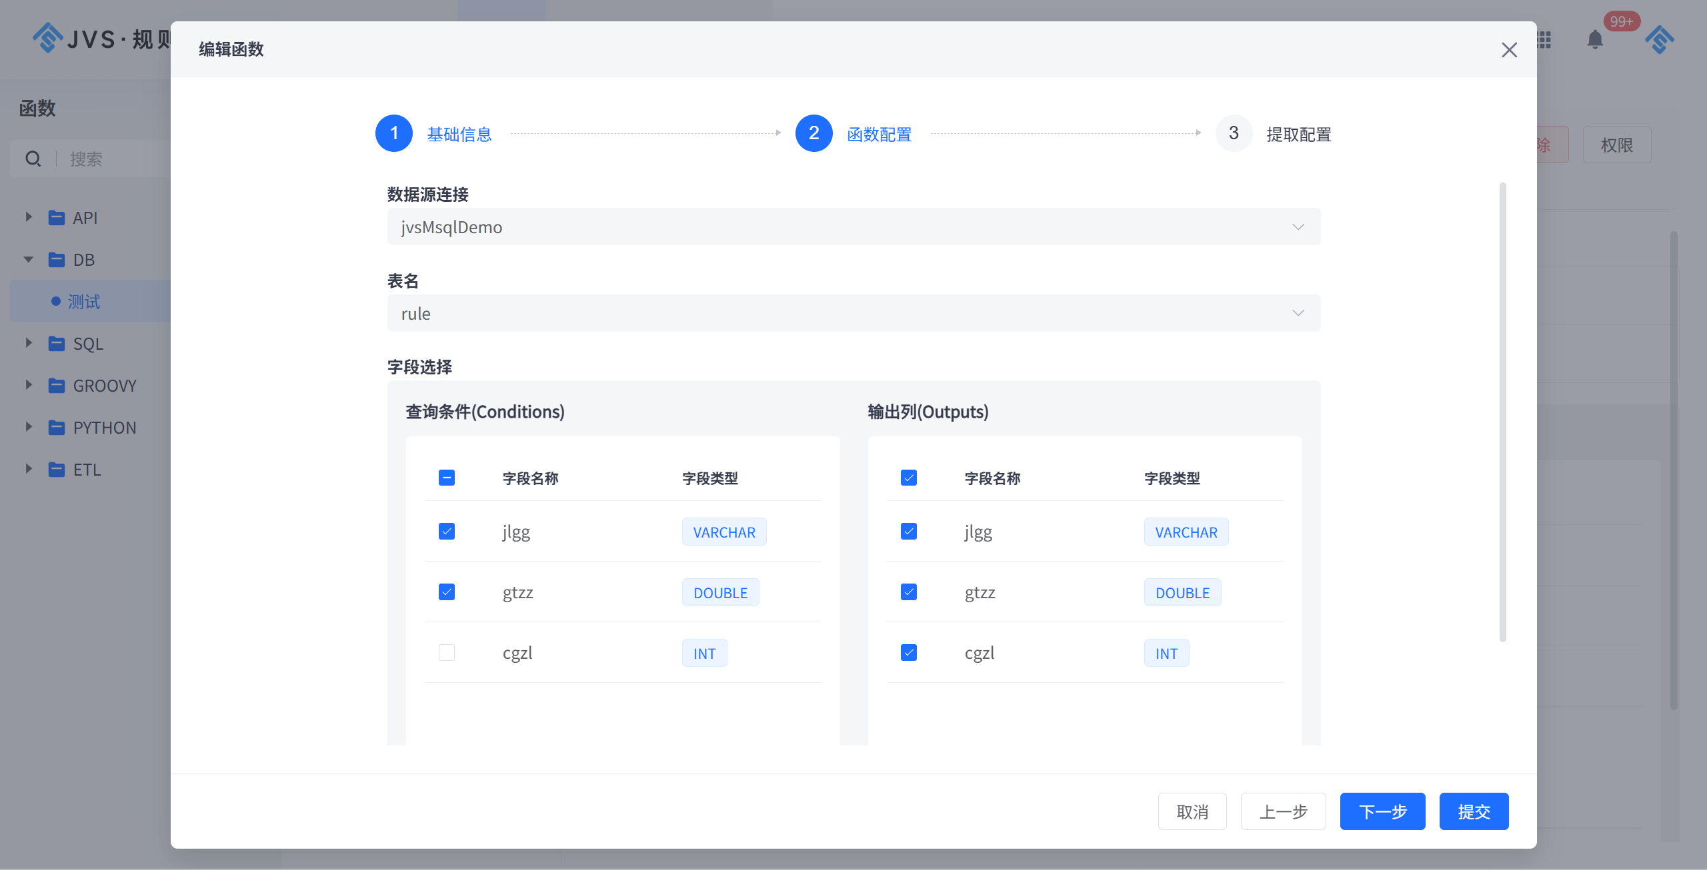The image size is (1707, 870).
Task: Click the notification bell icon
Action: click(x=1595, y=40)
